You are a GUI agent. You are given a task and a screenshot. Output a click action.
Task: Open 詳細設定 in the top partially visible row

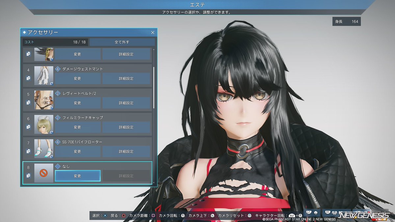(x=126, y=54)
